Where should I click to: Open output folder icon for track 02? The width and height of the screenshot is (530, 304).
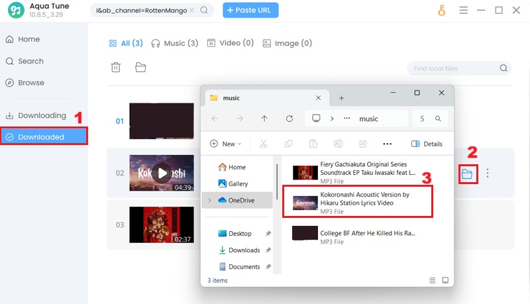coord(467,174)
